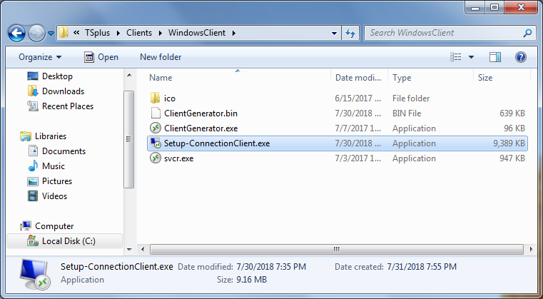
Task: Toggle the preview pane icon
Action: coord(495,57)
